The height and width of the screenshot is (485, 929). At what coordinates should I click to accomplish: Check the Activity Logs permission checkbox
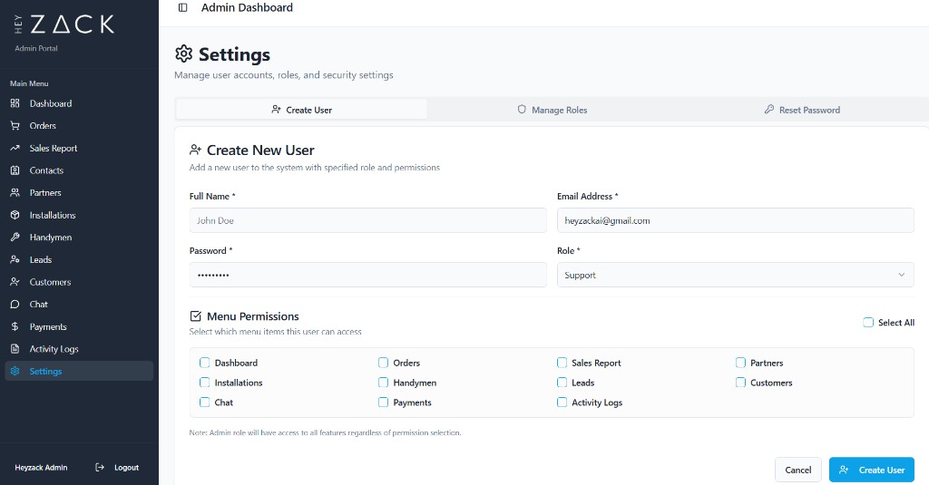tap(562, 403)
